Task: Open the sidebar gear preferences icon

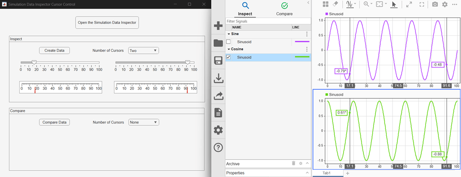Action: pos(218,130)
